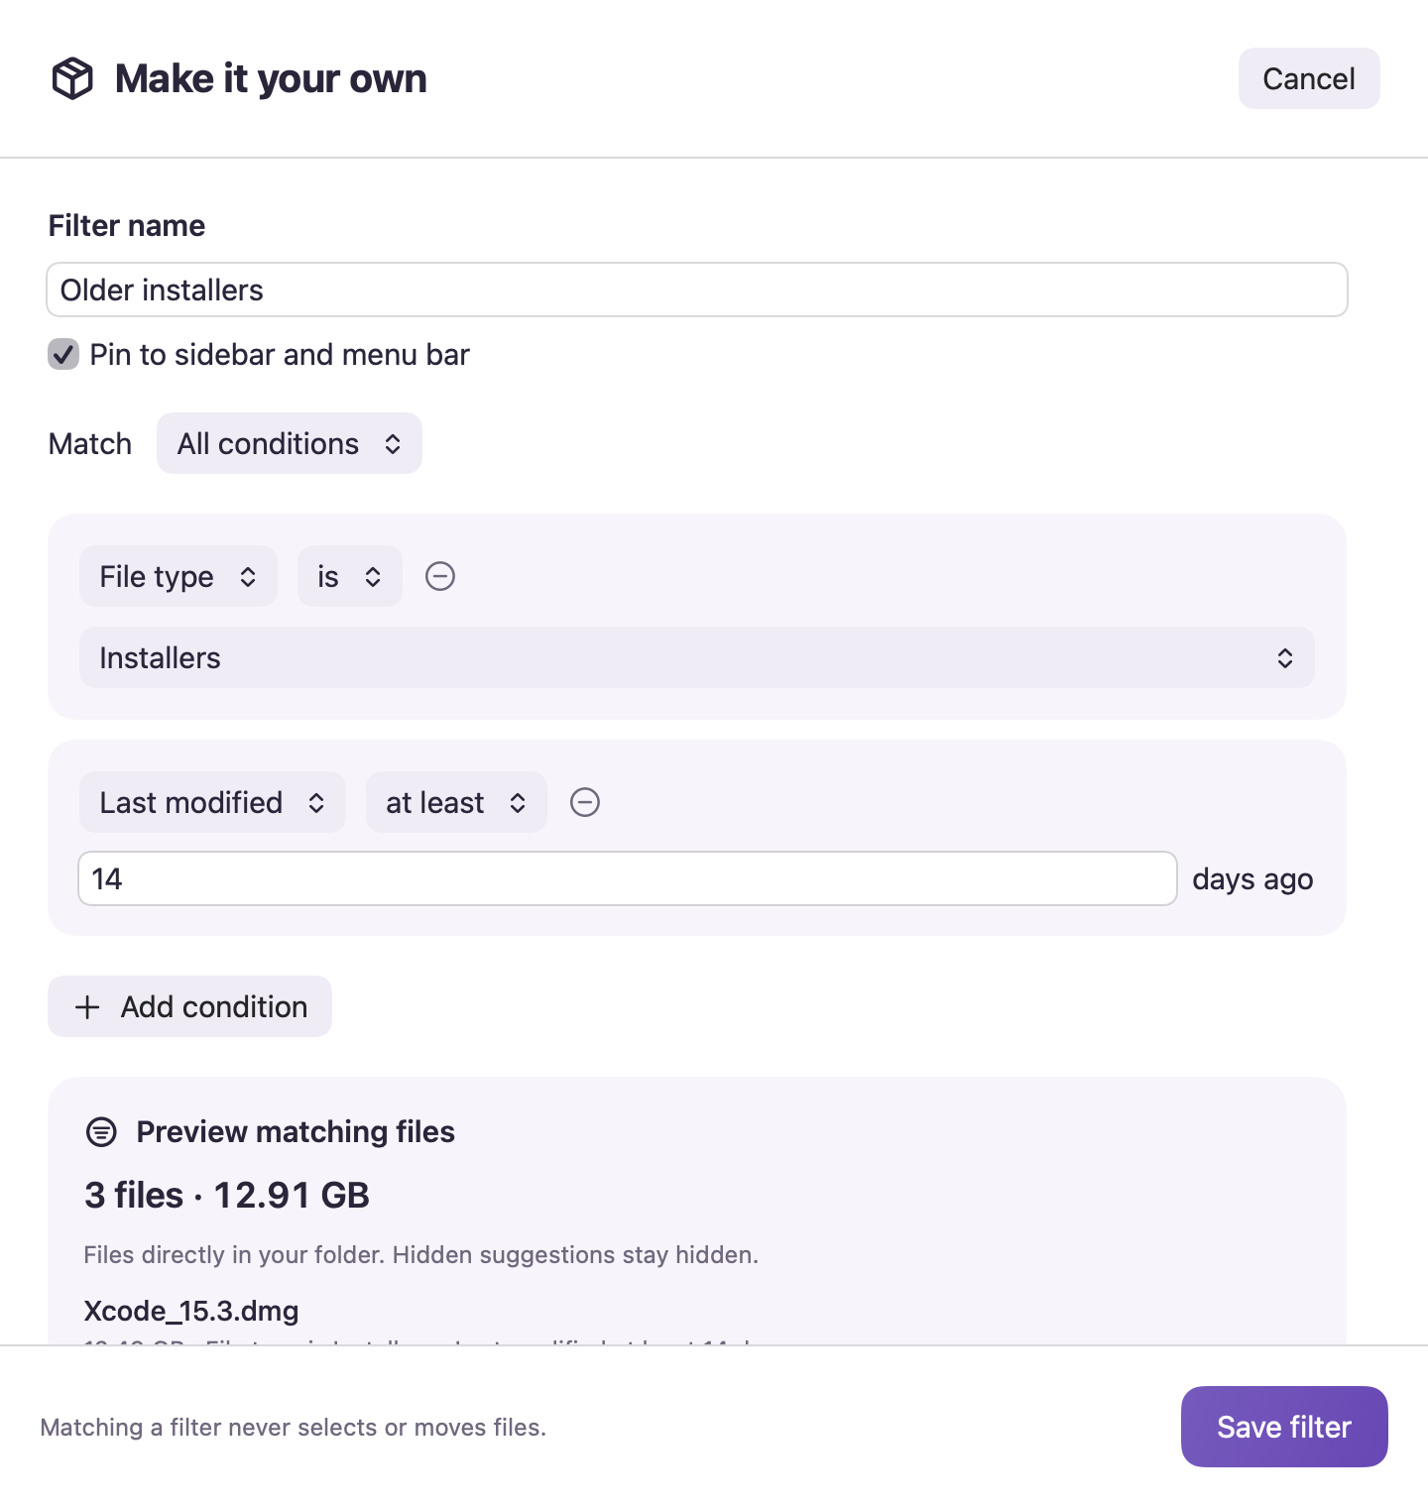Open the File type attribute dropdown

pyautogui.click(x=178, y=576)
